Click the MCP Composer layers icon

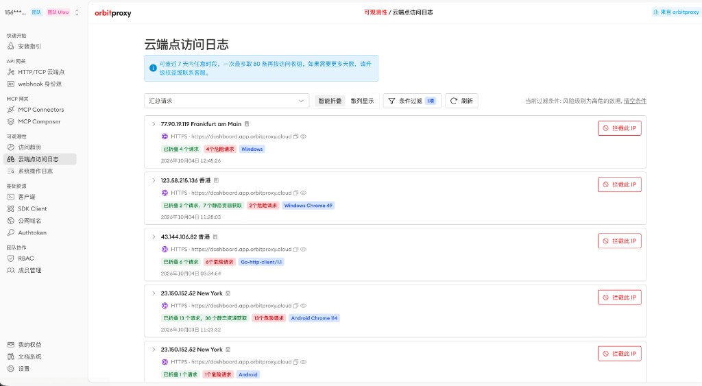pos(11,121)
